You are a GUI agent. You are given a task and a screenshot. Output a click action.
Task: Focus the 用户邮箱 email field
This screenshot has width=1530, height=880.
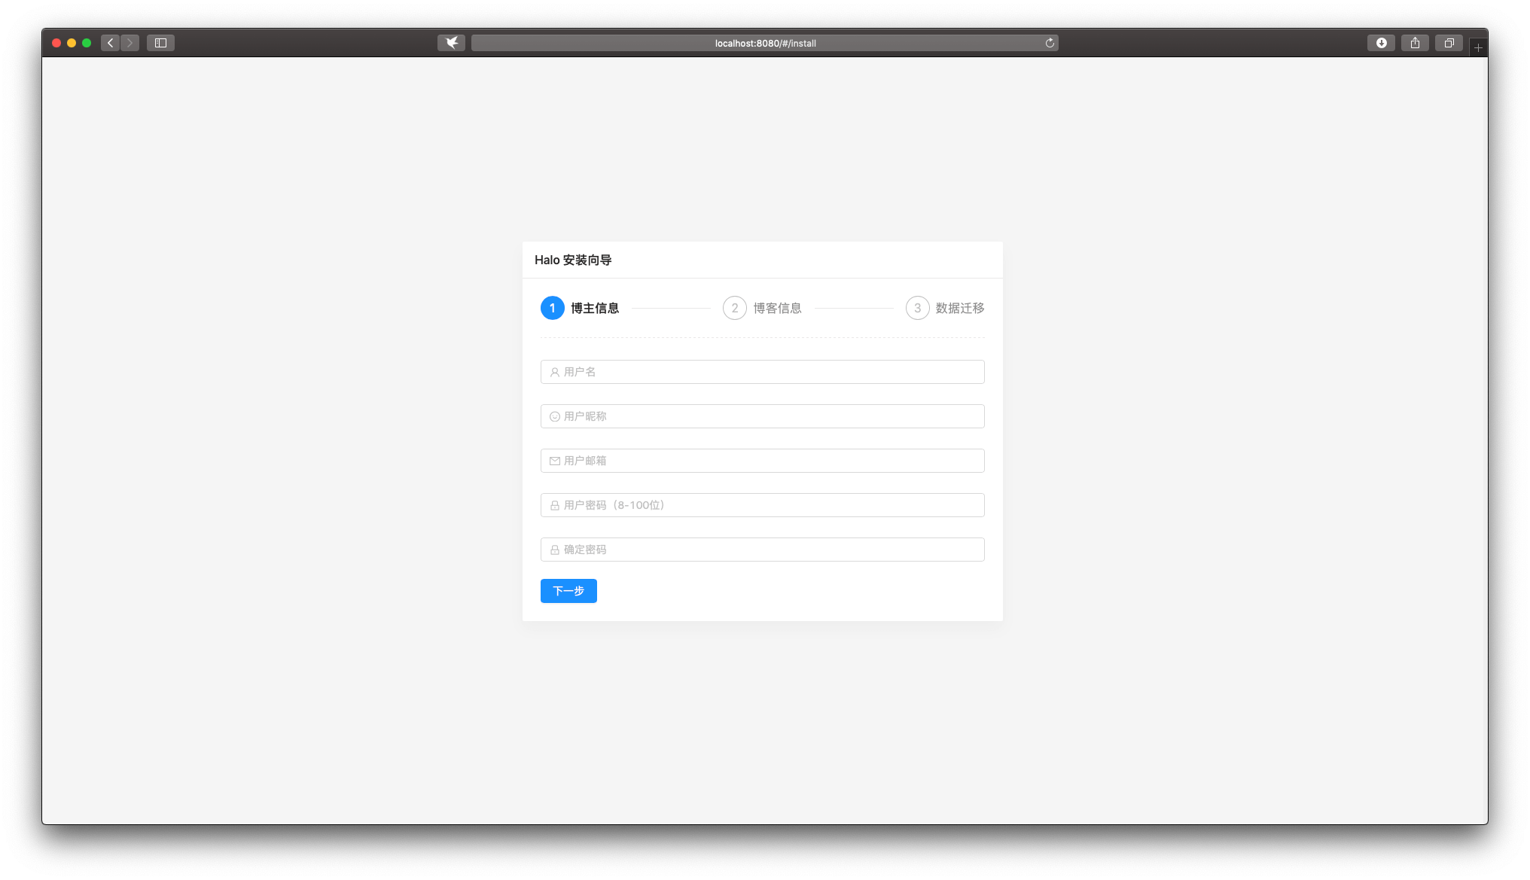[x=762, y=461]
